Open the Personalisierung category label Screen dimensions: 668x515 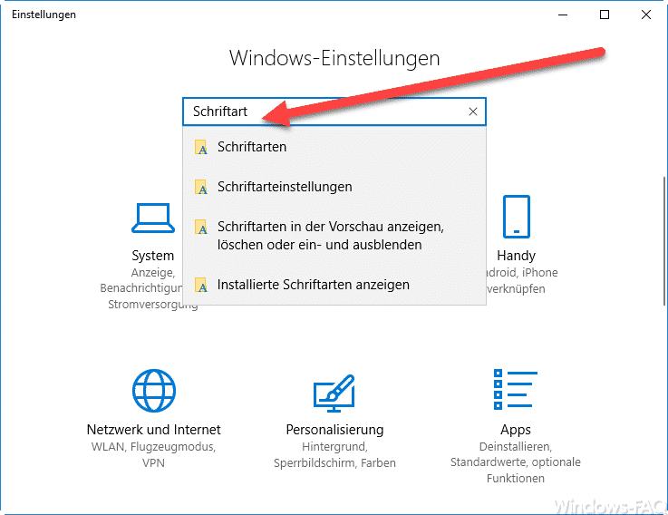[334, 430]
